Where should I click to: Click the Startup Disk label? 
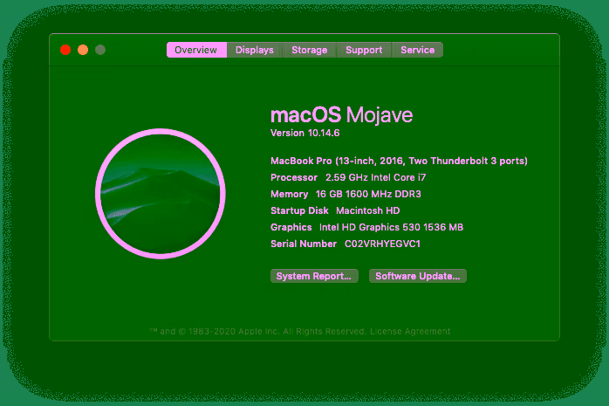(x=299, y=210)
